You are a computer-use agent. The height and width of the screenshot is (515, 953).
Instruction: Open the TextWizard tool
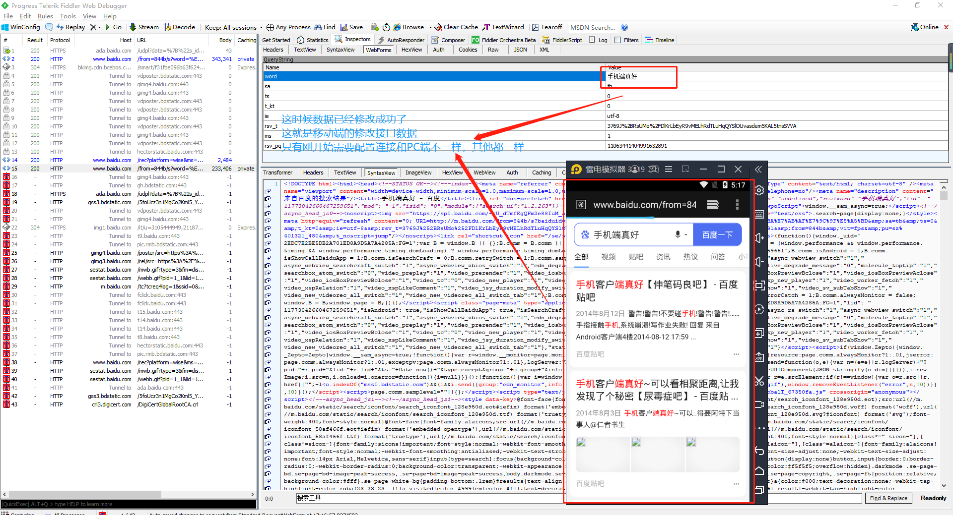(x=503, y=27)
